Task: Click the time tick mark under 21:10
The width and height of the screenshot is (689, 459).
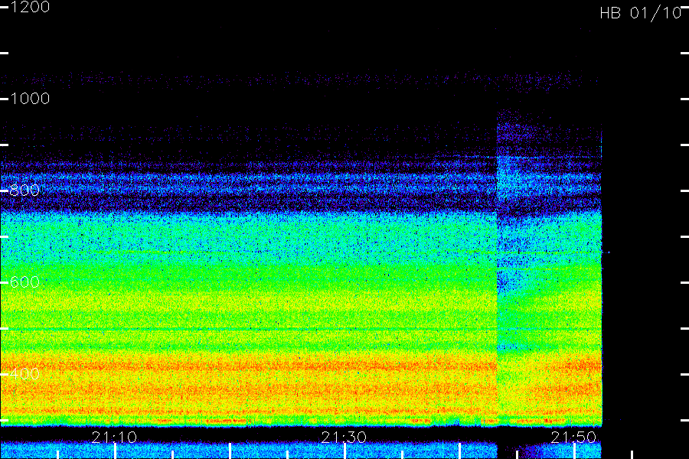Action: 115,451
